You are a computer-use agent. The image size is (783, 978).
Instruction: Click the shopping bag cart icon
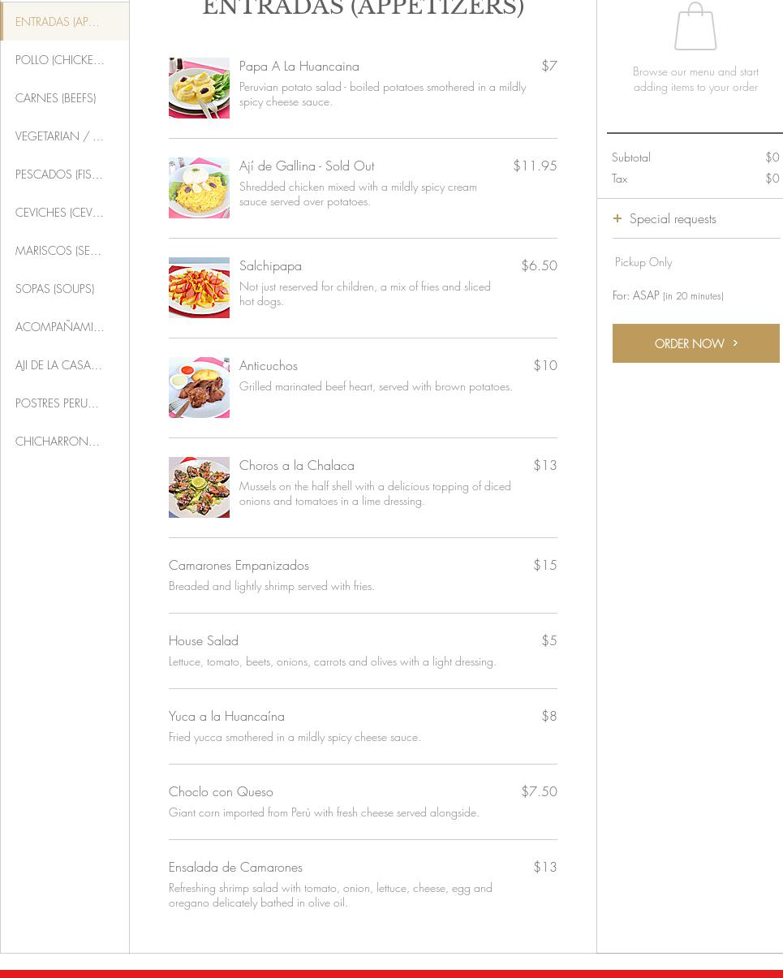(x=695, y=27)
